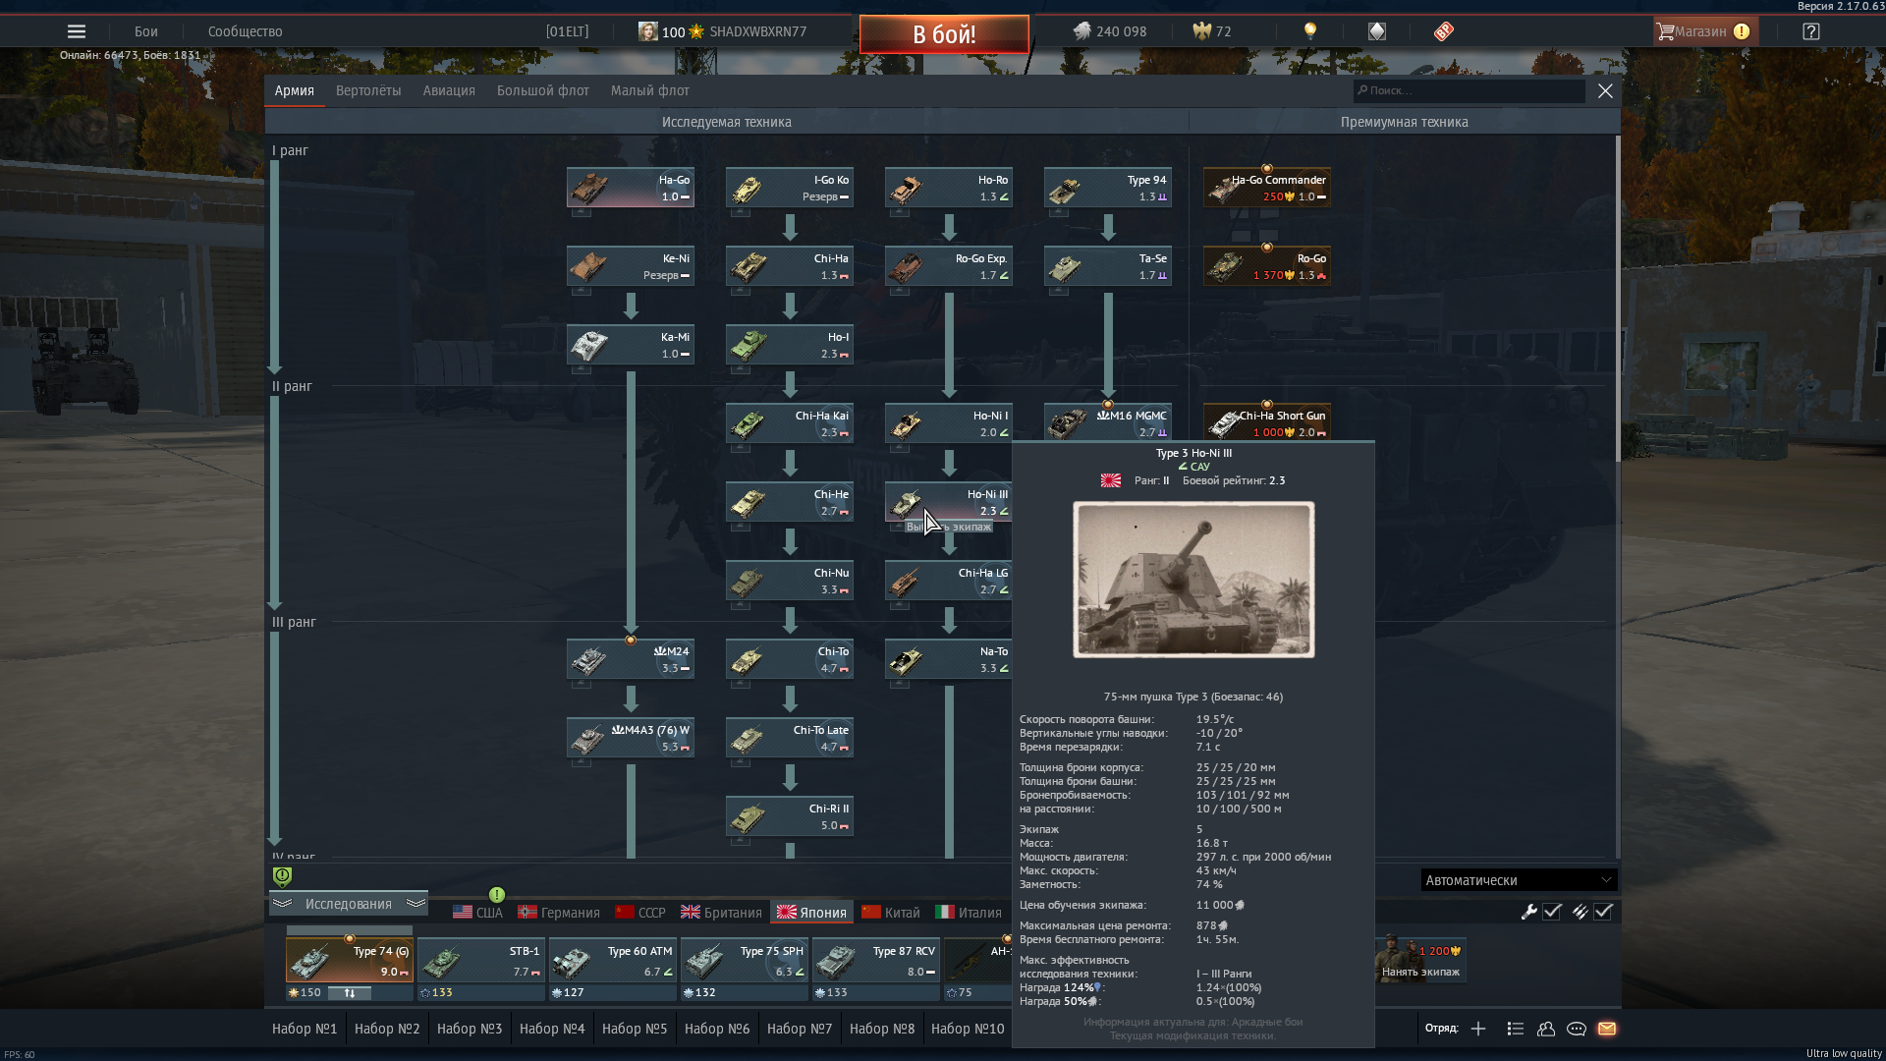The height and width of the screenshot is (1061, 1886).
Task: Open the squad list icon
Action: (1516, 1029)
